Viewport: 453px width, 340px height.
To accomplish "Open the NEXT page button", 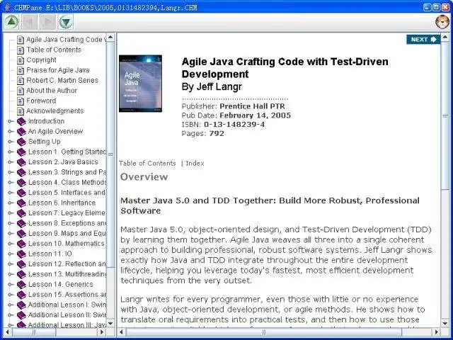I will pos(423,40).
